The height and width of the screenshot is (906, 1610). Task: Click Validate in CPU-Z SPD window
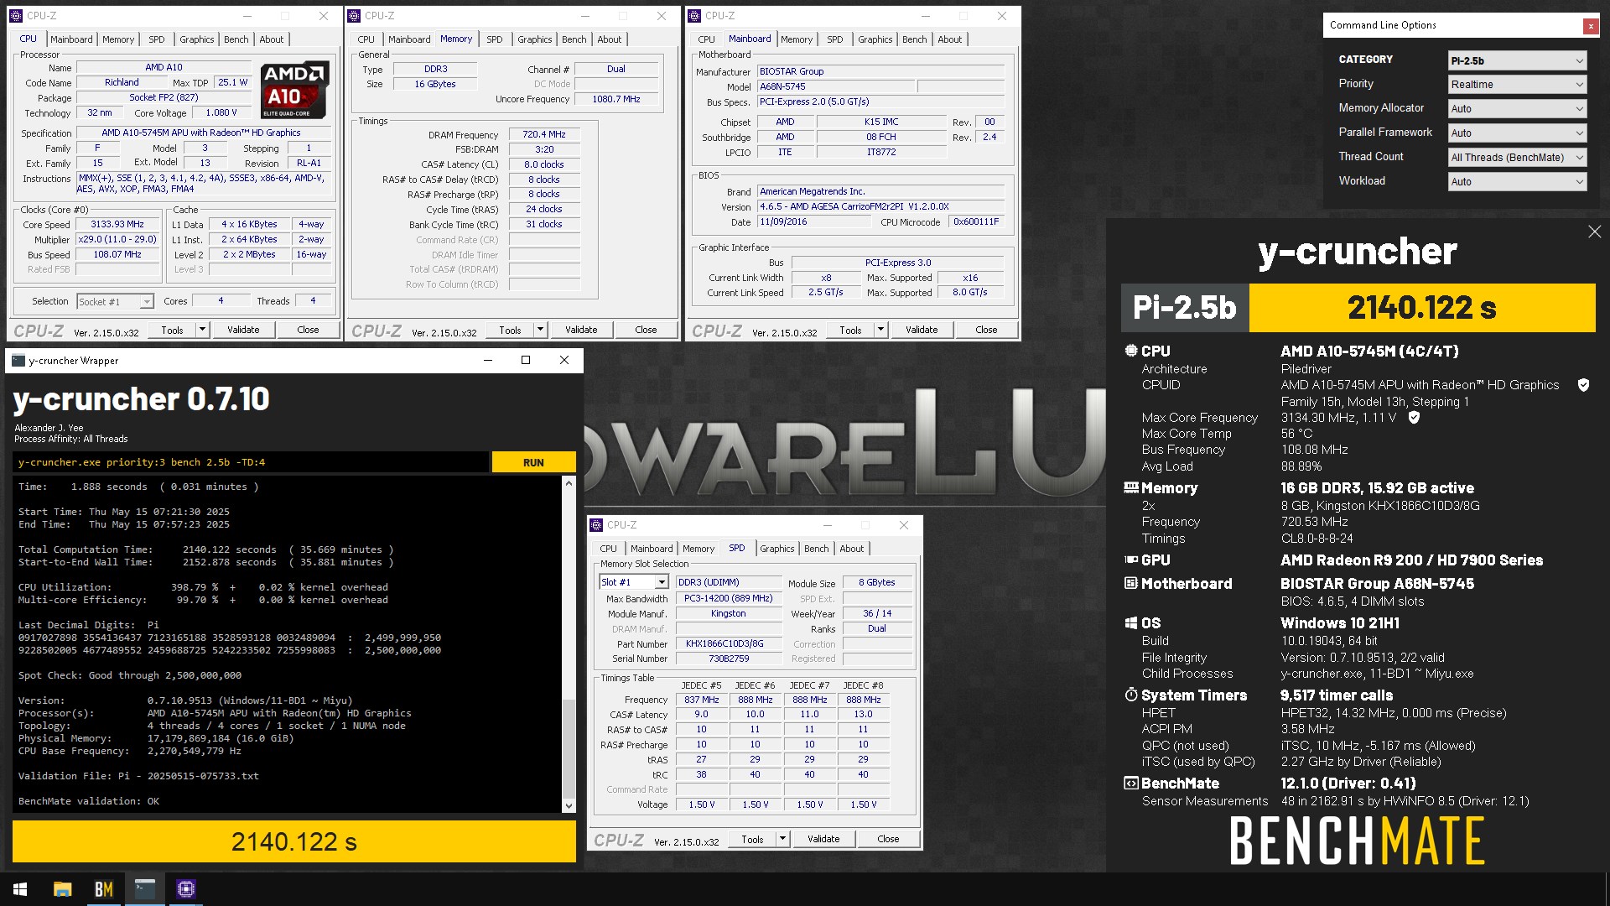coord(823,839)
